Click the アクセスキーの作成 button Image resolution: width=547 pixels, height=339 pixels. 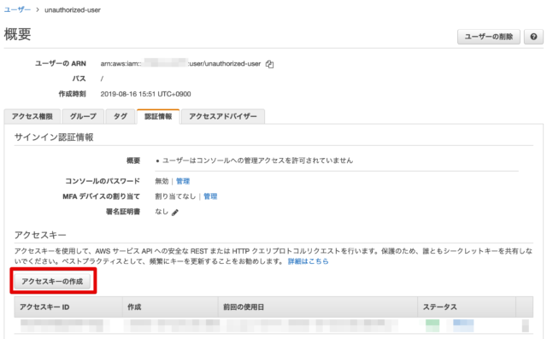point(52,281)
